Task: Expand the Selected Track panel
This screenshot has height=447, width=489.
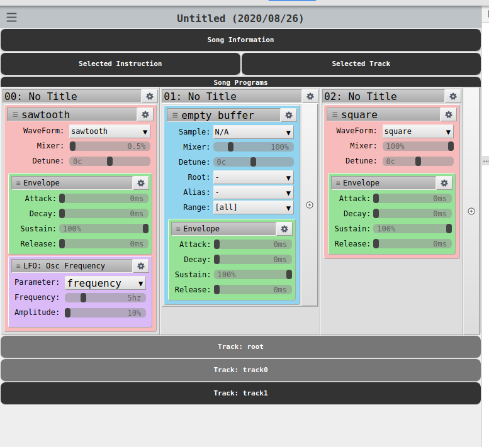Action: pos(361,63)
